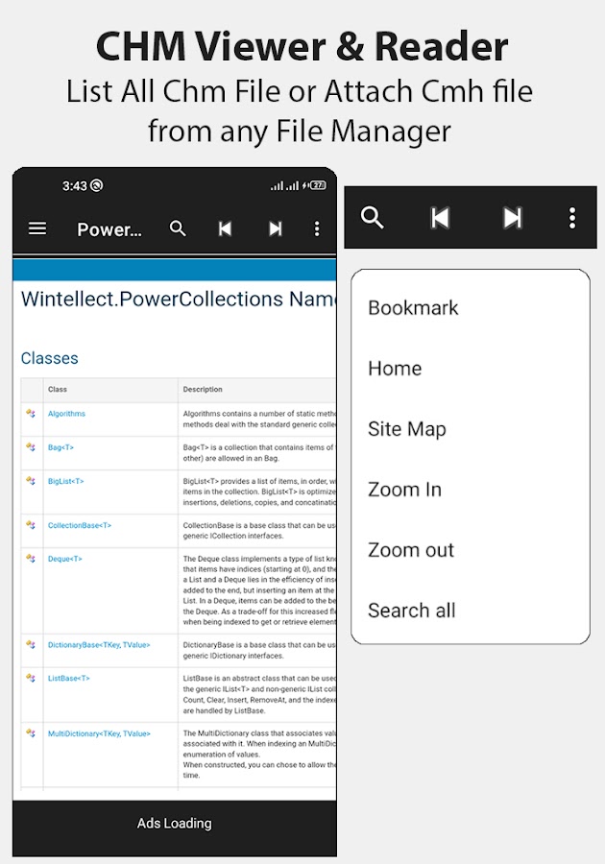This screenshot has height=864, width=605.
Task: Click the enlarged search magnifier icon
Action: point(373,218)
